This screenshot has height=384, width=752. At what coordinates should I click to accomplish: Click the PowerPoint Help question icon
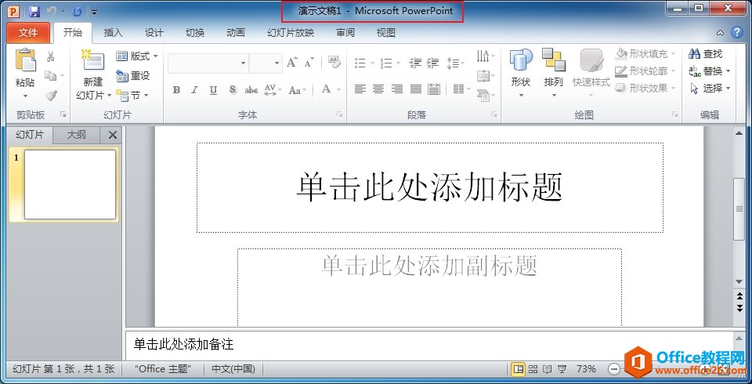[736, 33]
